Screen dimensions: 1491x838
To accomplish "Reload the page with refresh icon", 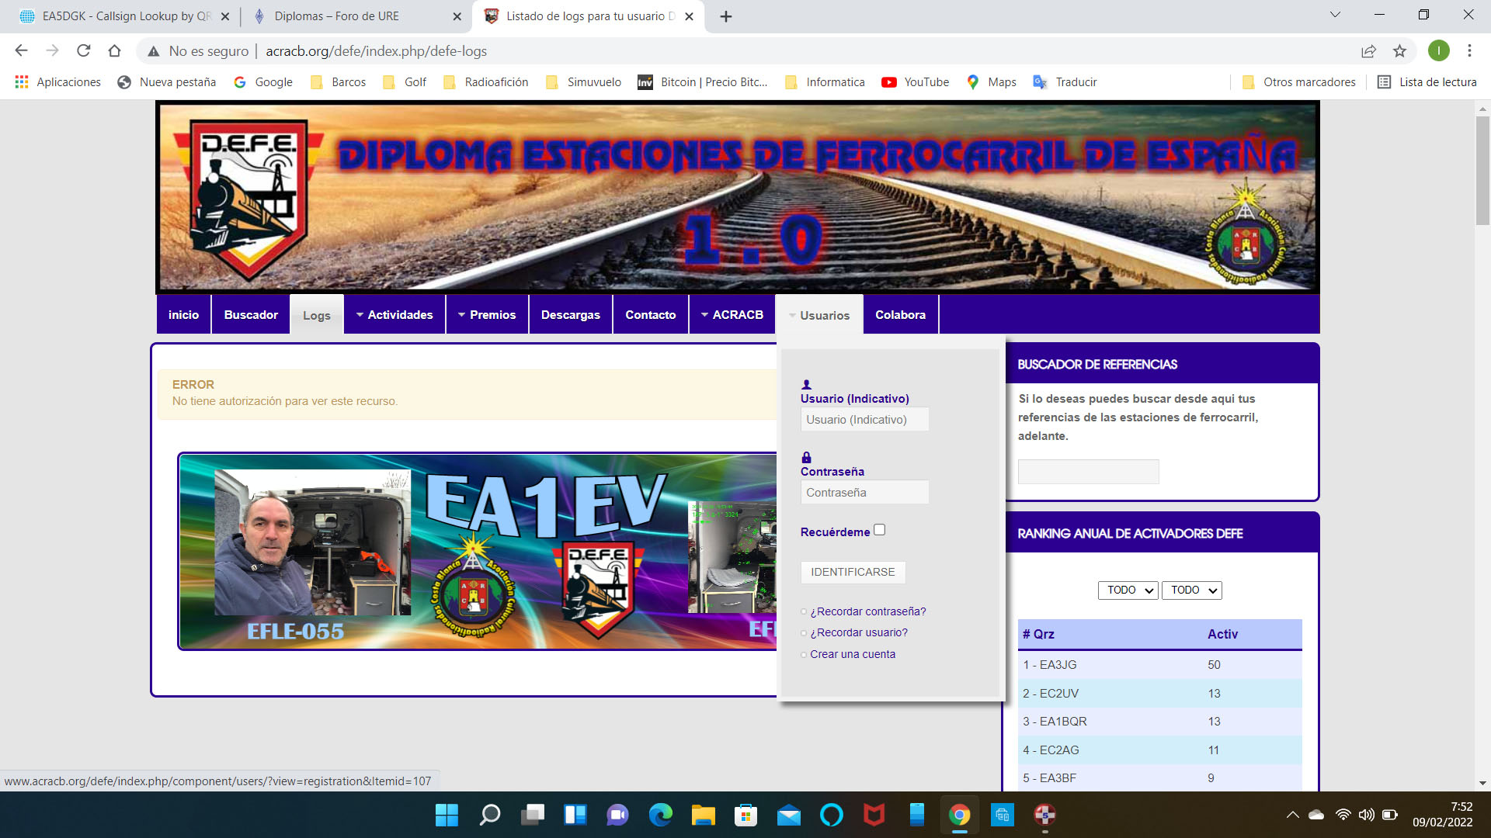I will [83, 51].
